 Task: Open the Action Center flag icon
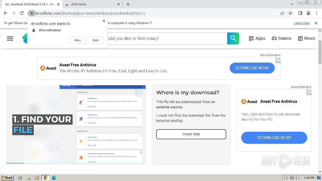[x=298, y=178]
